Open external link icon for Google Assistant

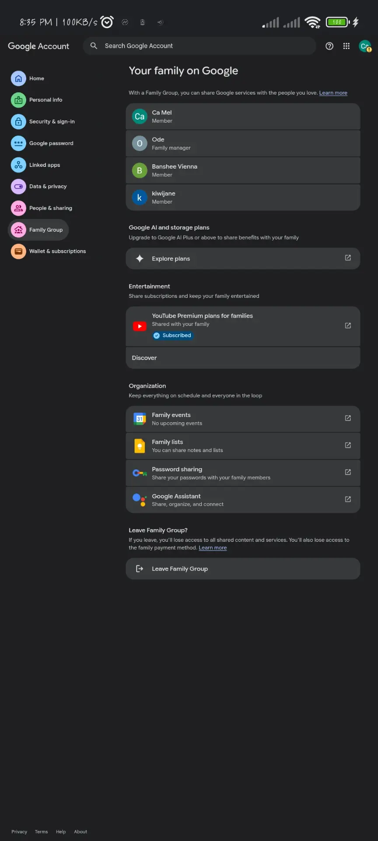[348, 499]
